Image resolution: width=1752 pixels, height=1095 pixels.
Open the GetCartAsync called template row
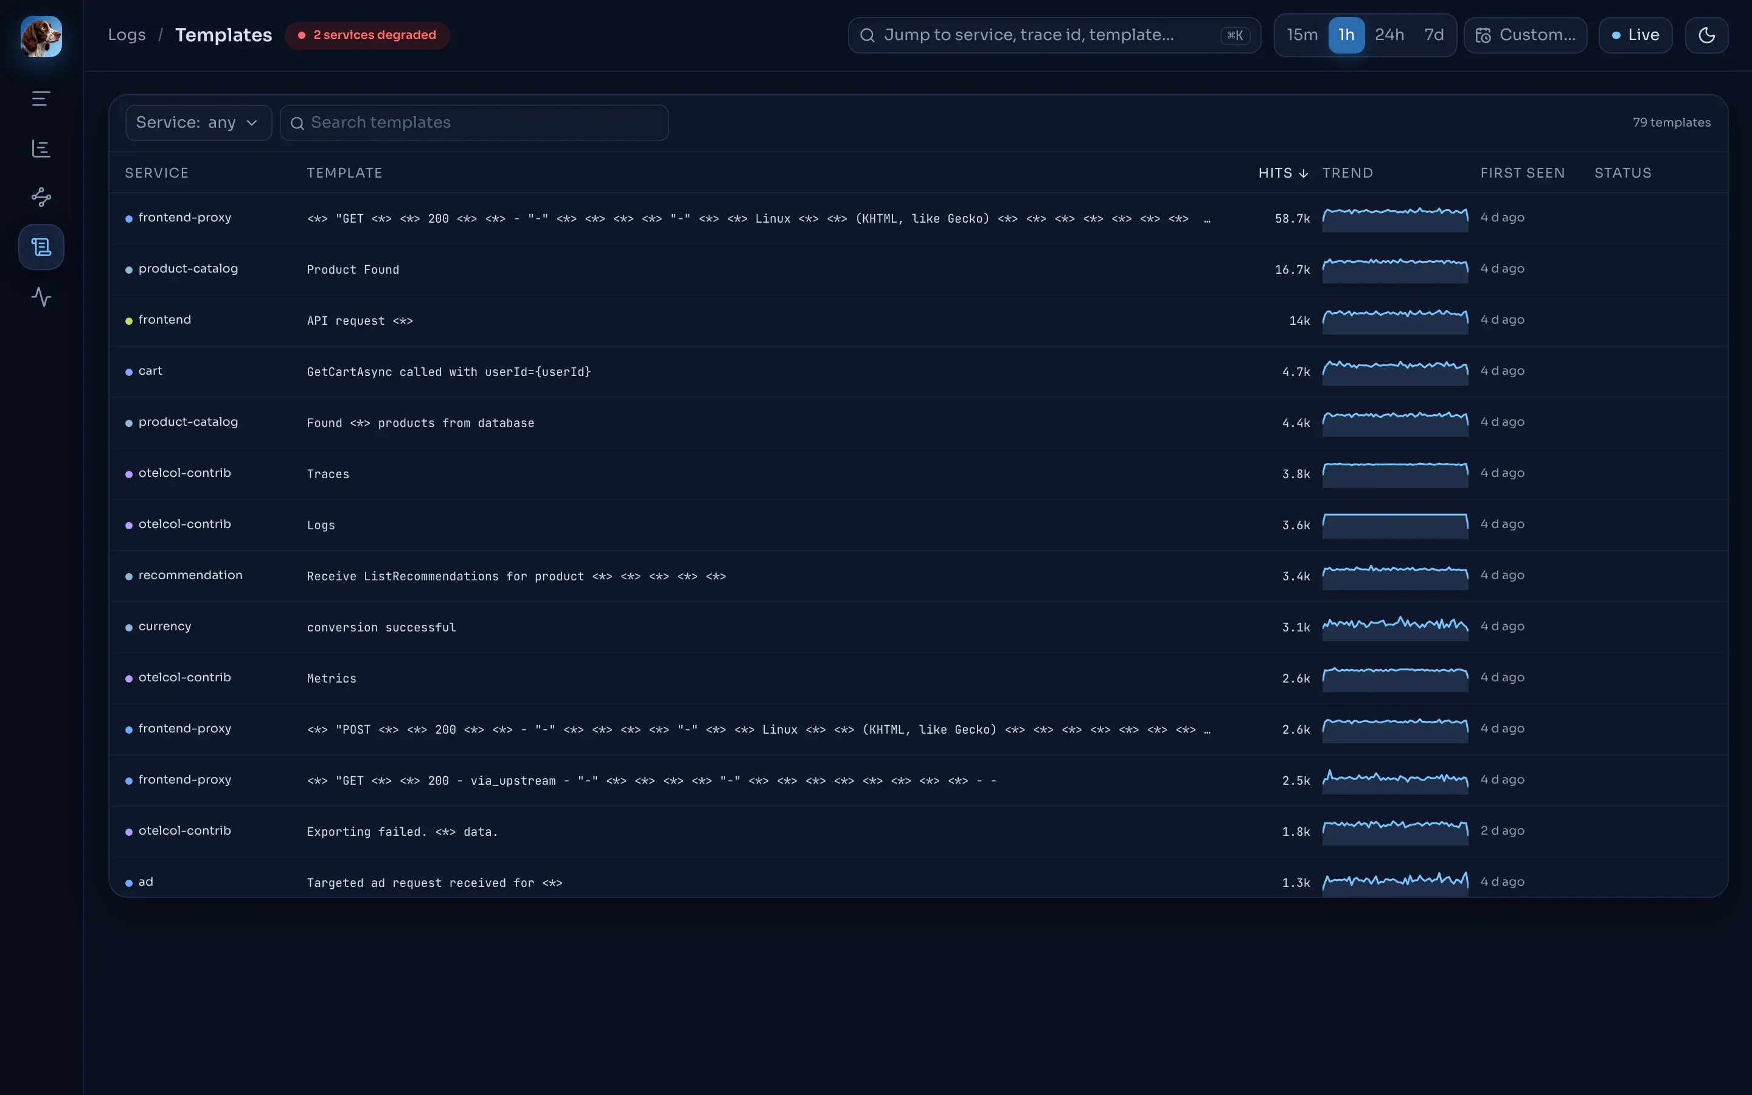918,372
